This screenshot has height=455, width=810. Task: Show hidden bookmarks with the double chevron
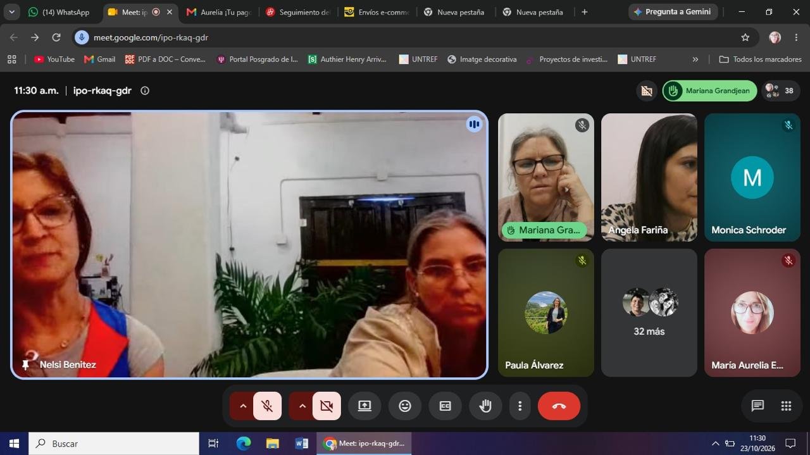pyautogui.click(x=695, y=59)
